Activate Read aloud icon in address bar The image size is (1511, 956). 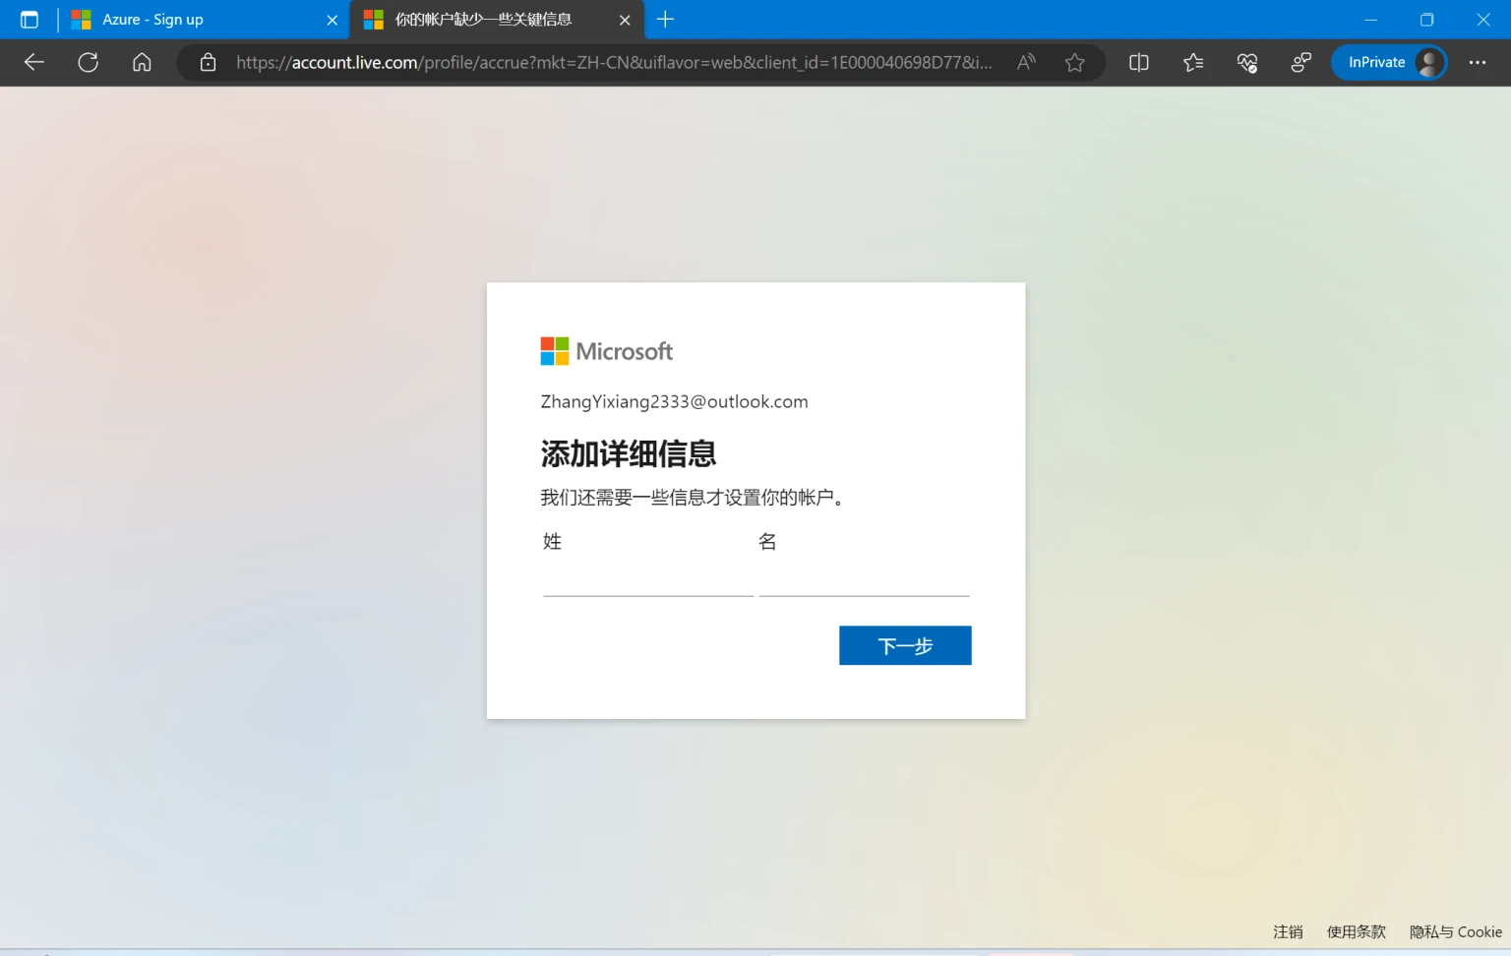pyautogui.click(x=1026, y=62)
